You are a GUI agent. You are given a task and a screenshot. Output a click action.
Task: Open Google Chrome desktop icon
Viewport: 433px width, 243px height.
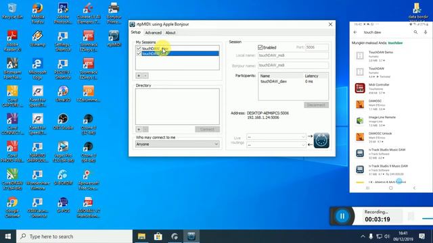12,207
